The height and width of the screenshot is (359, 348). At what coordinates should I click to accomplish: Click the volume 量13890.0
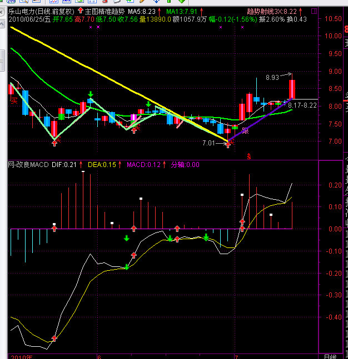click(x=155, y=19)
